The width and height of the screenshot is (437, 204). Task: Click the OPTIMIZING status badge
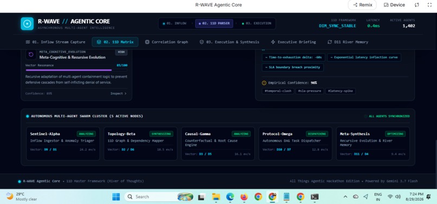click(x=395, y=134)
